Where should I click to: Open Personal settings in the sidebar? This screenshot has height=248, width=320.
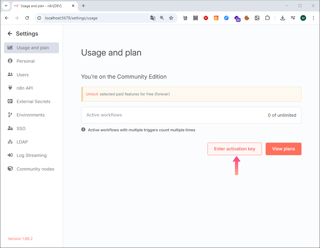(25, 61)
